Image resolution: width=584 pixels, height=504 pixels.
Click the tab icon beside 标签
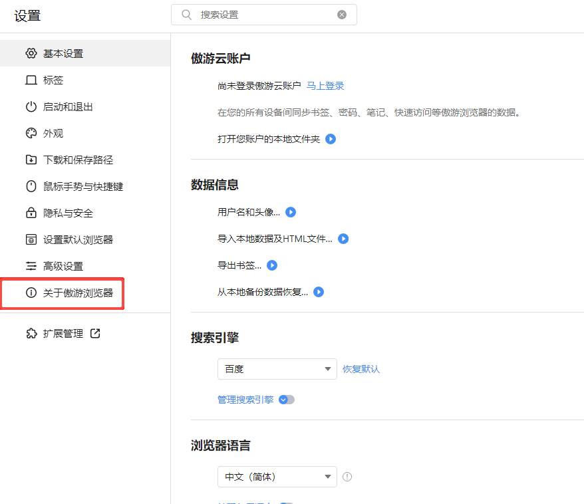pyautogui.click(x=31, y=80)
